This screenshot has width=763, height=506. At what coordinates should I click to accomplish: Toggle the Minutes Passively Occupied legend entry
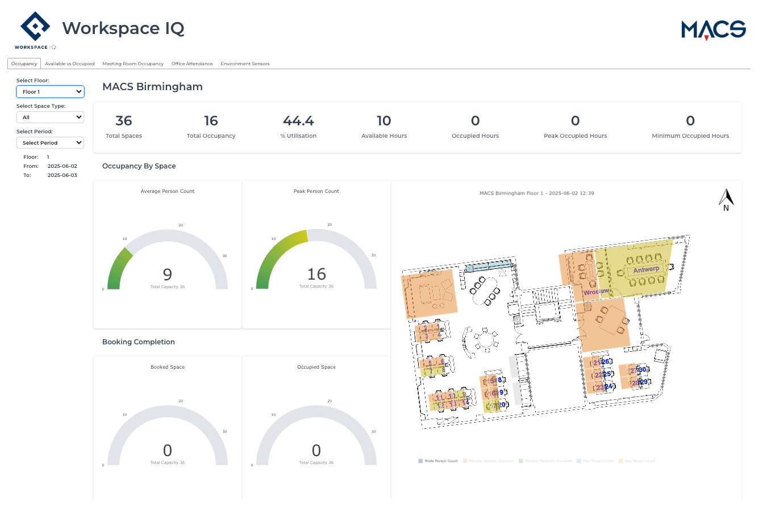click(545, 461)
